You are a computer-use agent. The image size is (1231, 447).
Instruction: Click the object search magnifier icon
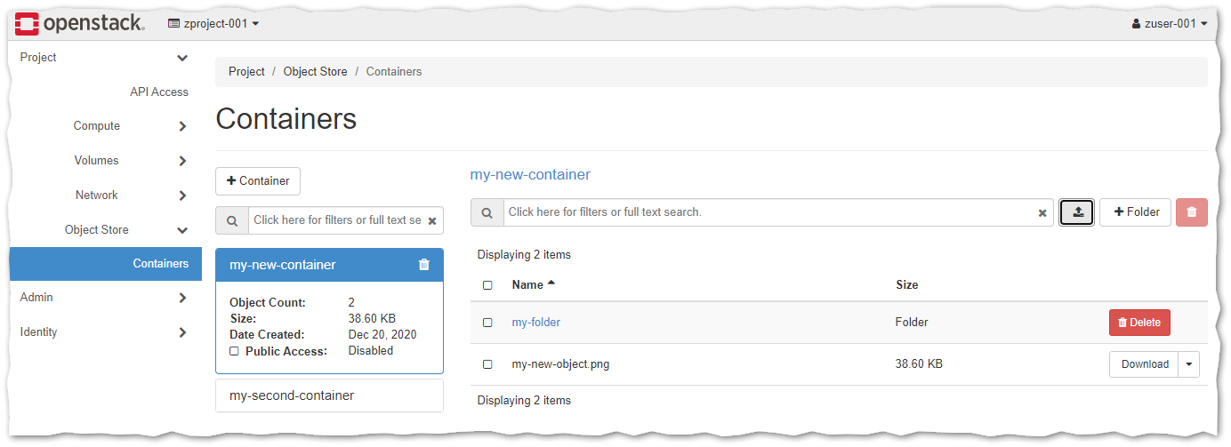(487, 212)
